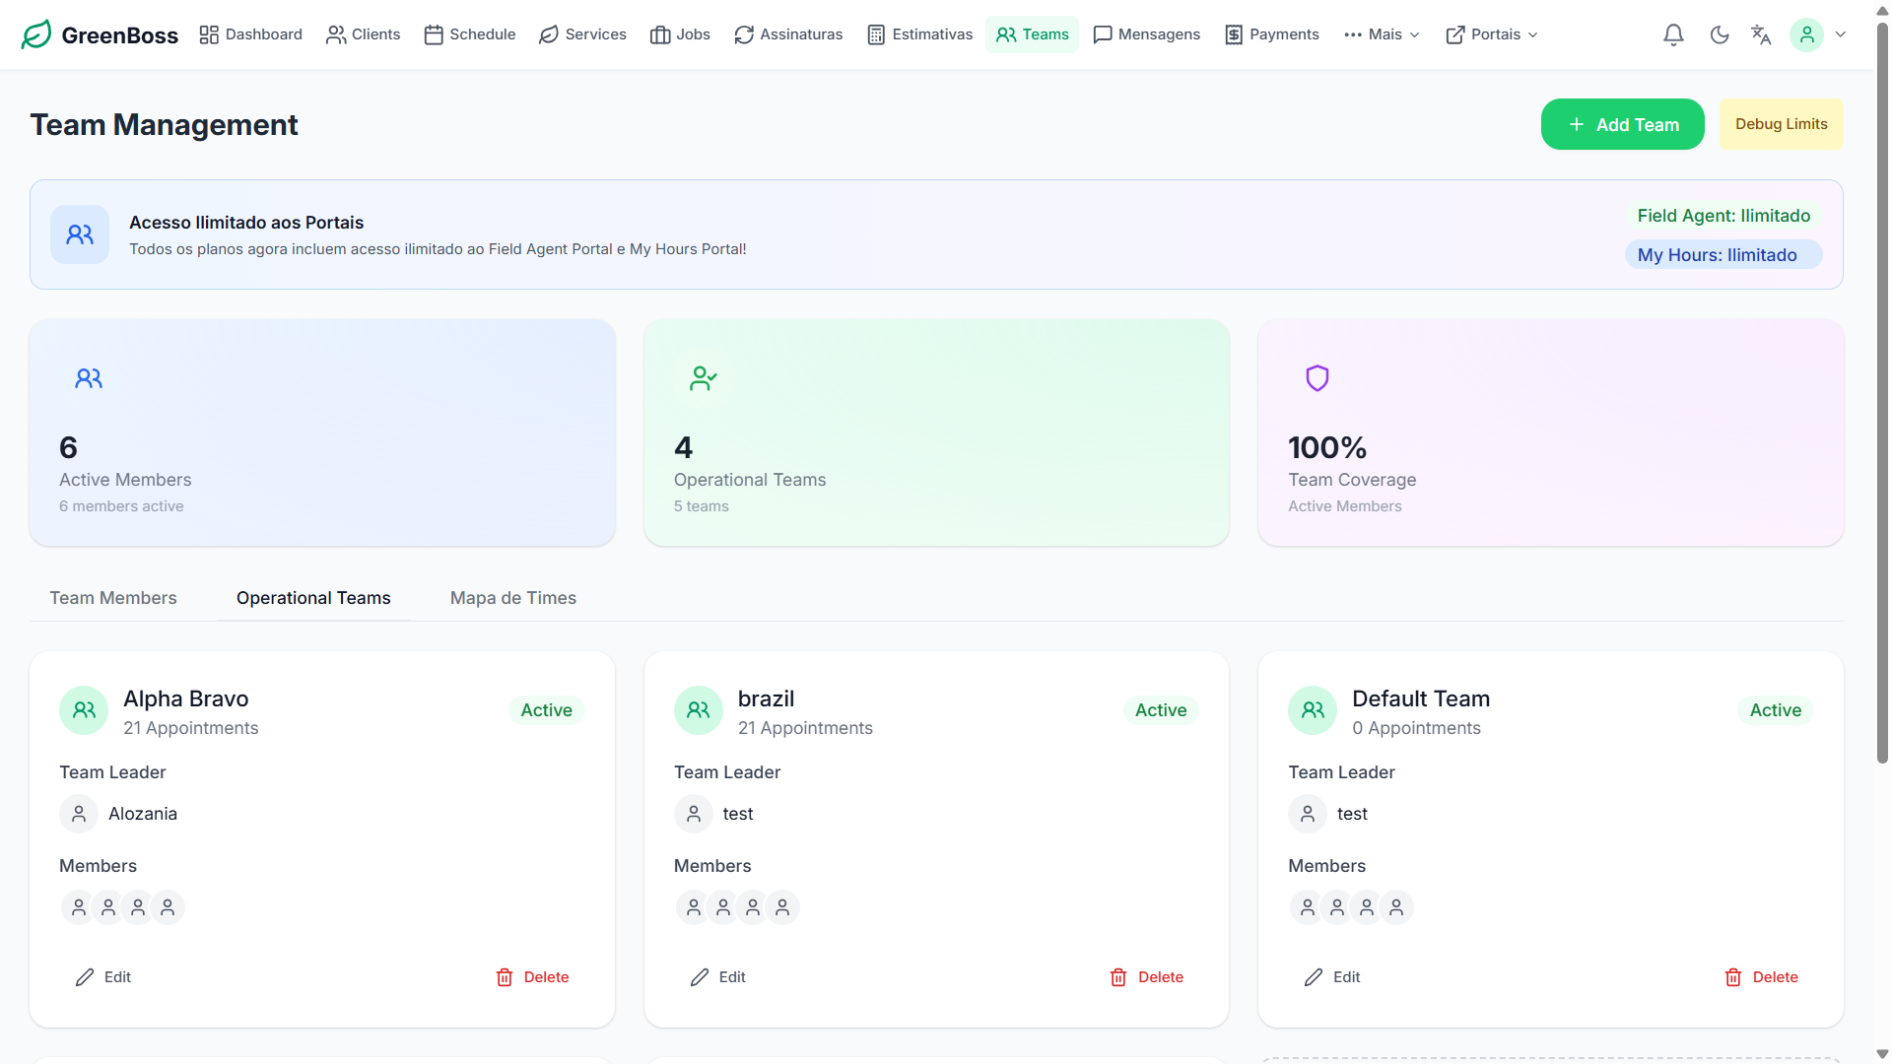Click the page vertical scrollbar
1892x1064 pixels.
coord(1882,394)
